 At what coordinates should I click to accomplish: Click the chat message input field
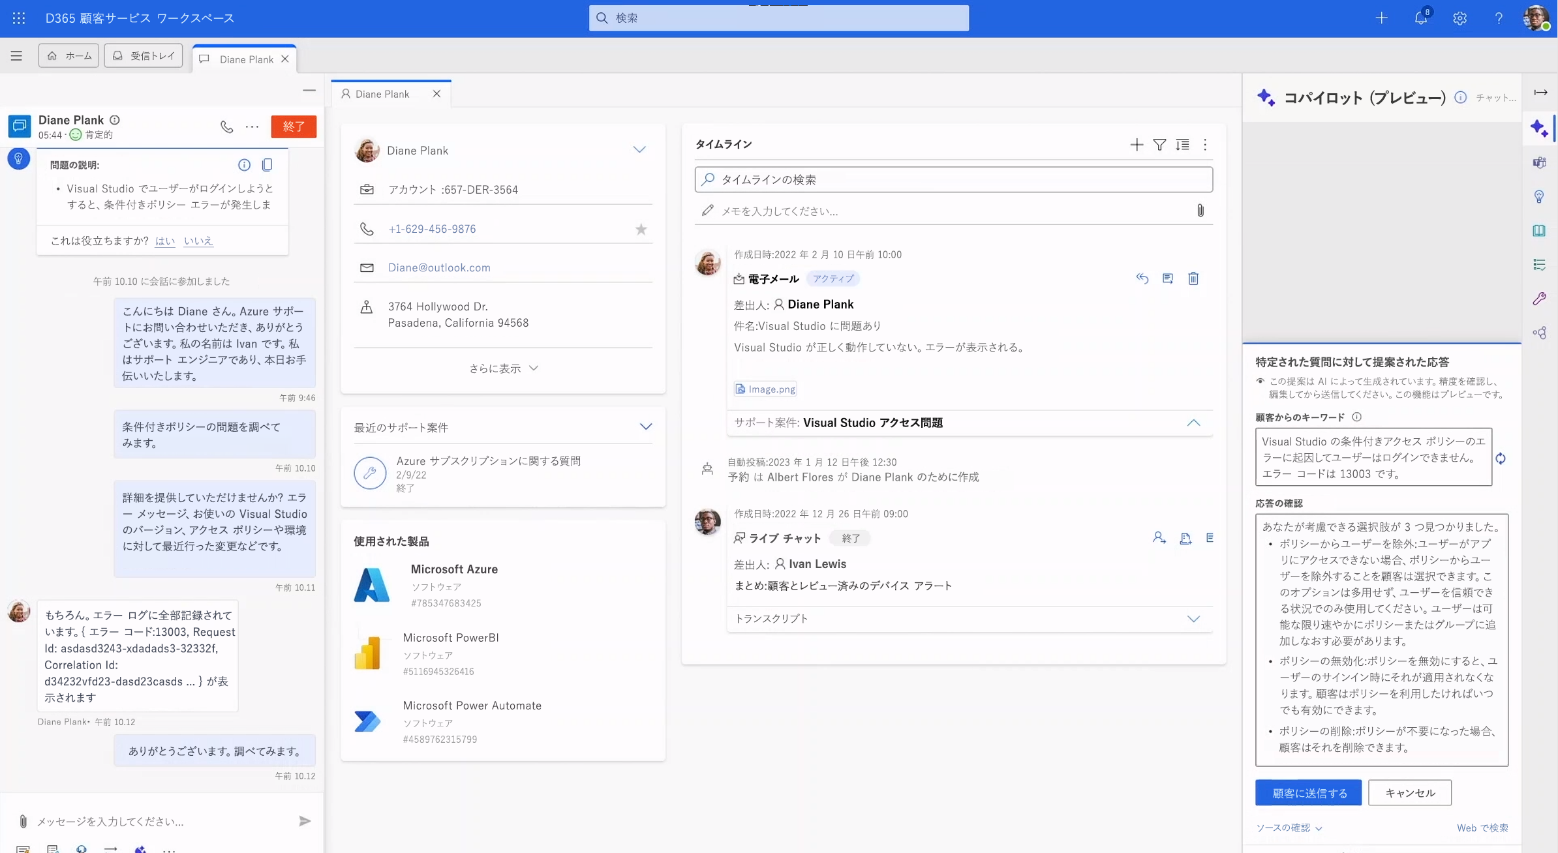(x=163, y=821)
